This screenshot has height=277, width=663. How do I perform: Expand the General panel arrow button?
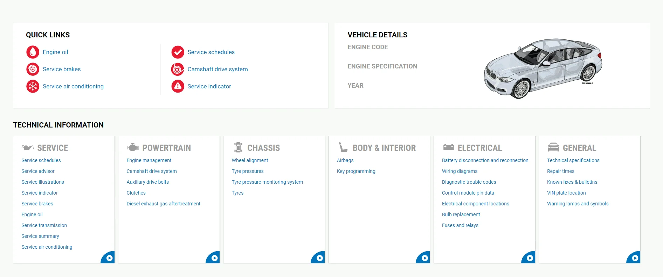click(x=635, y=258)
